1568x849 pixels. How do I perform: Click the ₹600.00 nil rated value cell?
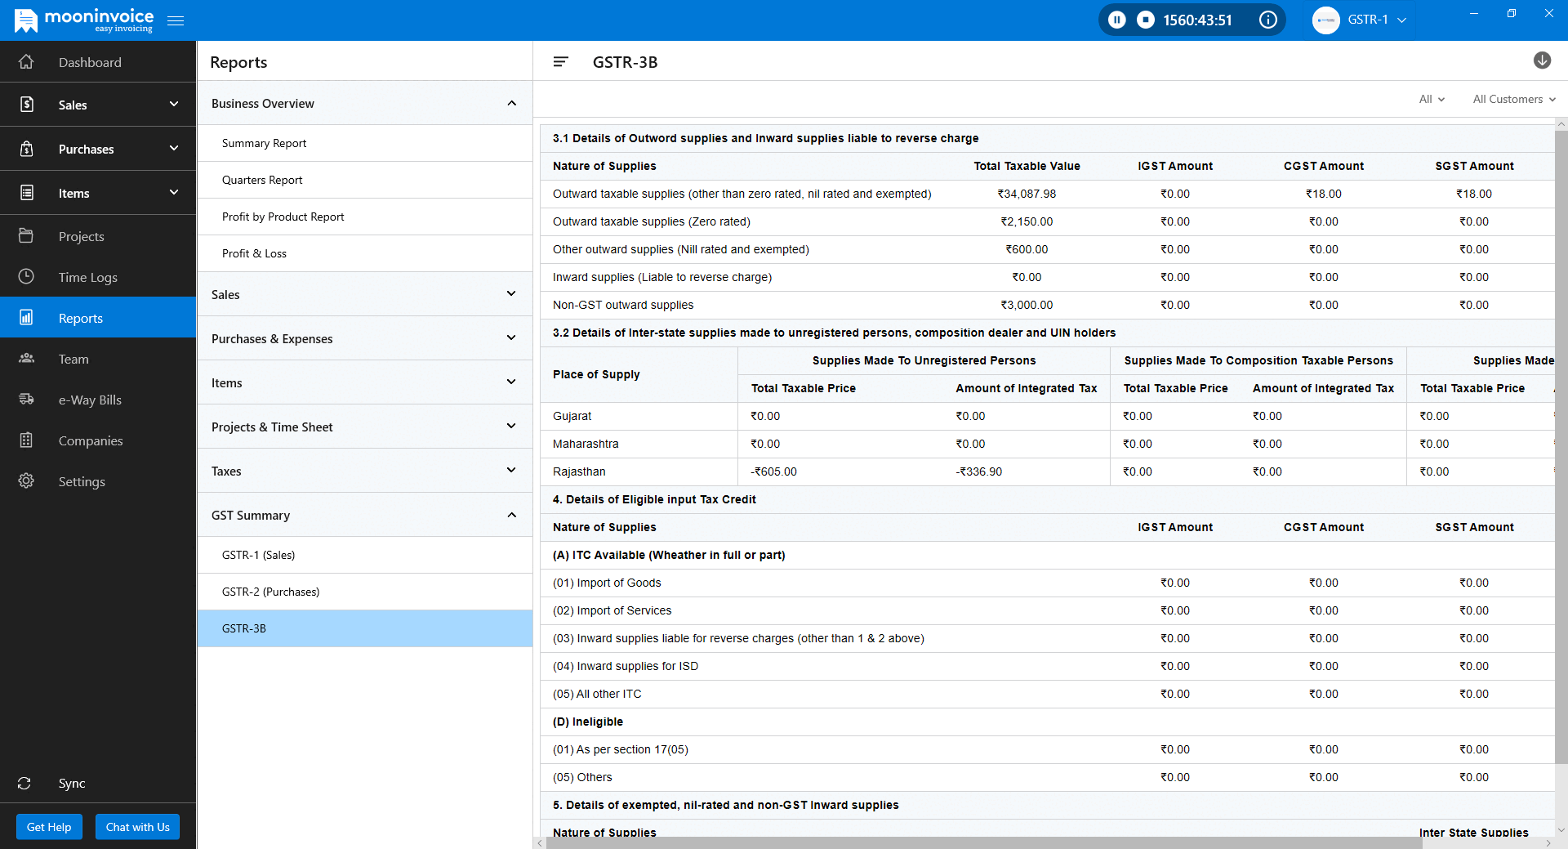tap(1027, 249)
